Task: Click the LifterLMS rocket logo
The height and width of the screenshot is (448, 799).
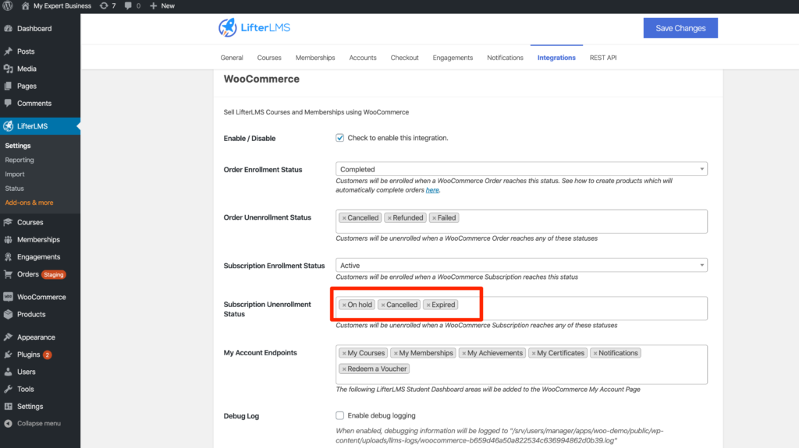Action: (227, 28)
